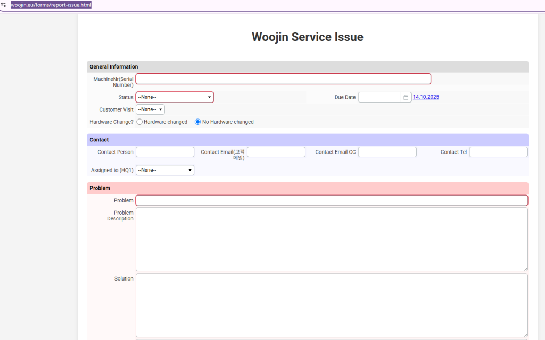Click the 14.10.2025 date link
545x340 pixels.
(x=426, y=97)
